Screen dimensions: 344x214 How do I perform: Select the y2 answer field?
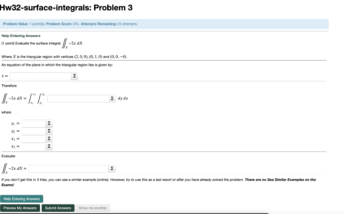pyautogui.click(x=34, y=131)
